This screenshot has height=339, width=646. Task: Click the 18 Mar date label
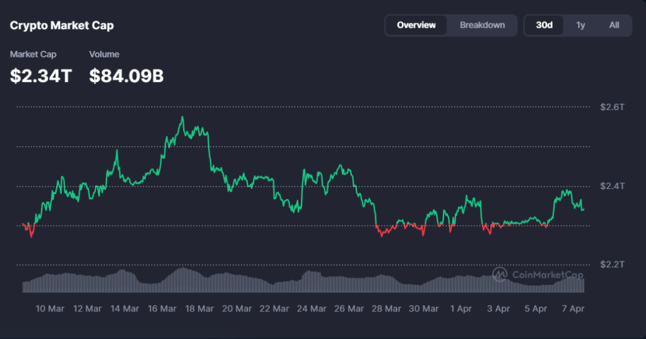pos(199,309)
